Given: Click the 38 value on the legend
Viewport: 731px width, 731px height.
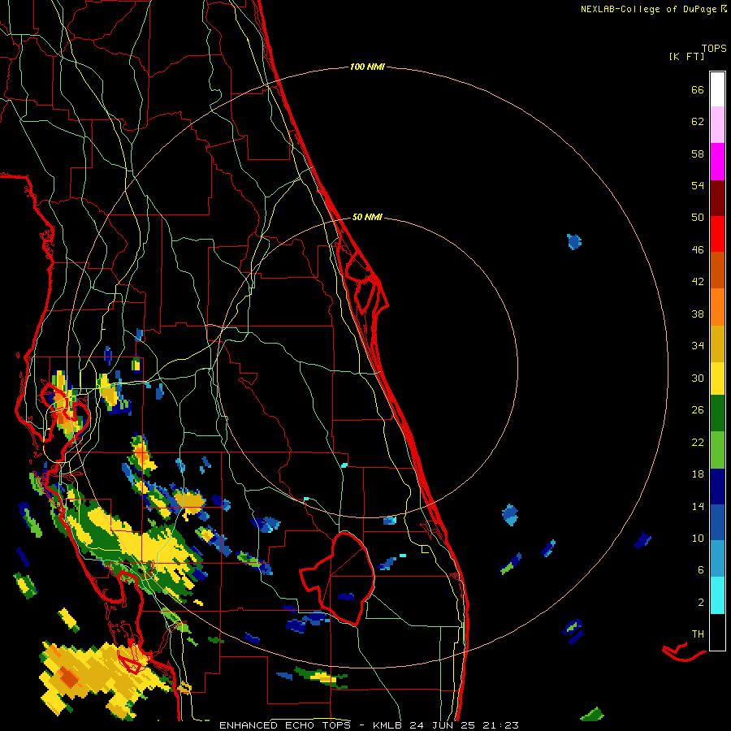Looking at the screenshot, I should [x=698, y=314].
